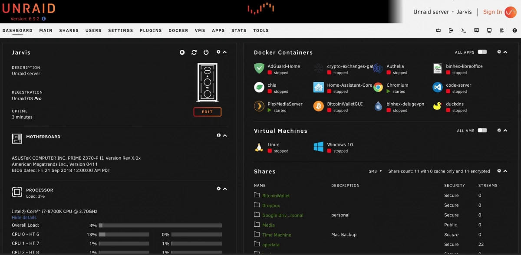Click the AdGuard-Home container icon
521x255 pixels.
point(259,69)
